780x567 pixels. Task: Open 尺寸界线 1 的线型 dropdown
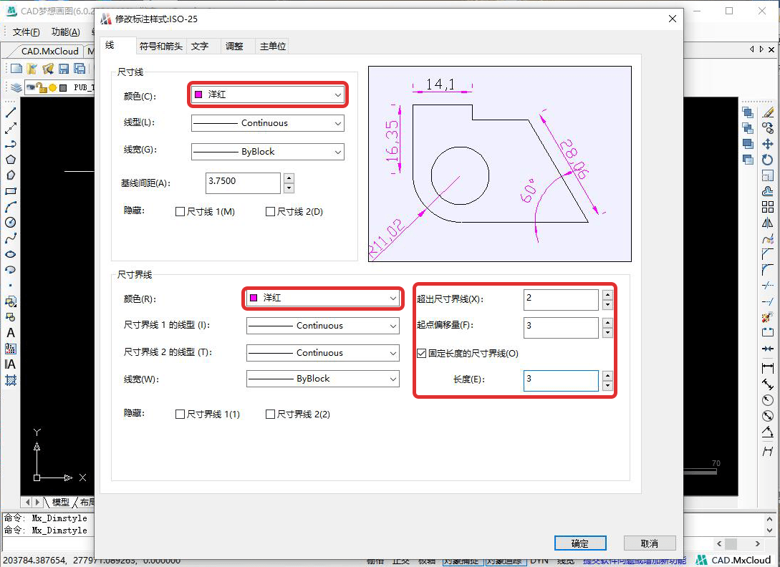click(323, 326)
